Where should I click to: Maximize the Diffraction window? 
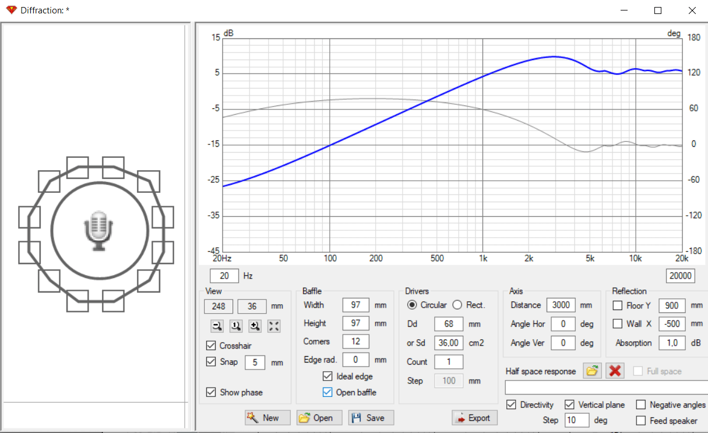[658, 10]
